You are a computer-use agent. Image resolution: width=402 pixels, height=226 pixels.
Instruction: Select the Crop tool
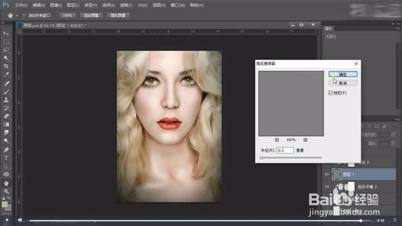(6, 66)
